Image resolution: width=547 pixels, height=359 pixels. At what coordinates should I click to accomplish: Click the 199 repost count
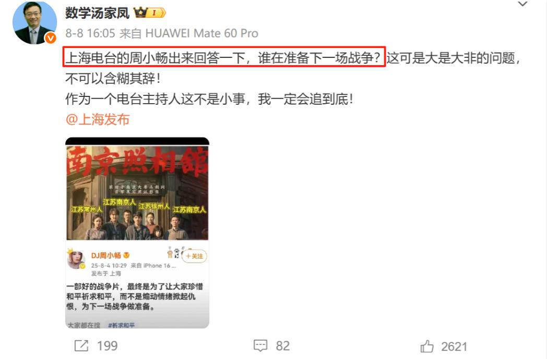(107, 346)
